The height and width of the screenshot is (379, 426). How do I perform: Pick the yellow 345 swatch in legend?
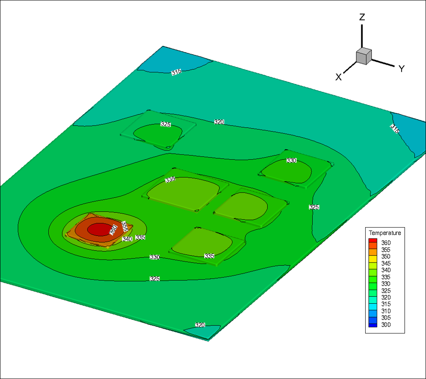(373, 263)
